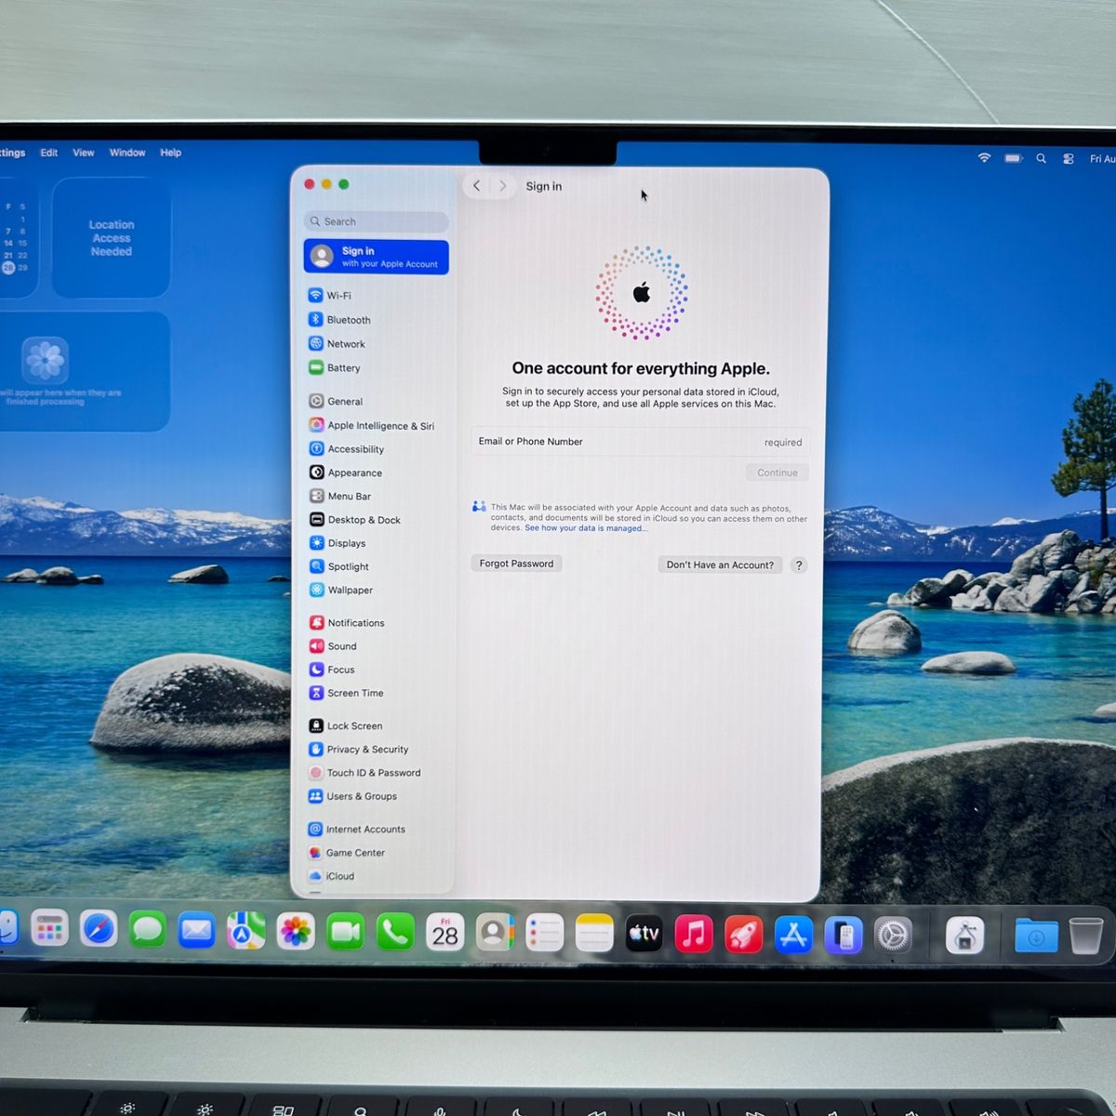Open the Phone app in the Dock
Image resolution: width=1116 pixels, height=1116 pixels.
pos(395,932)
